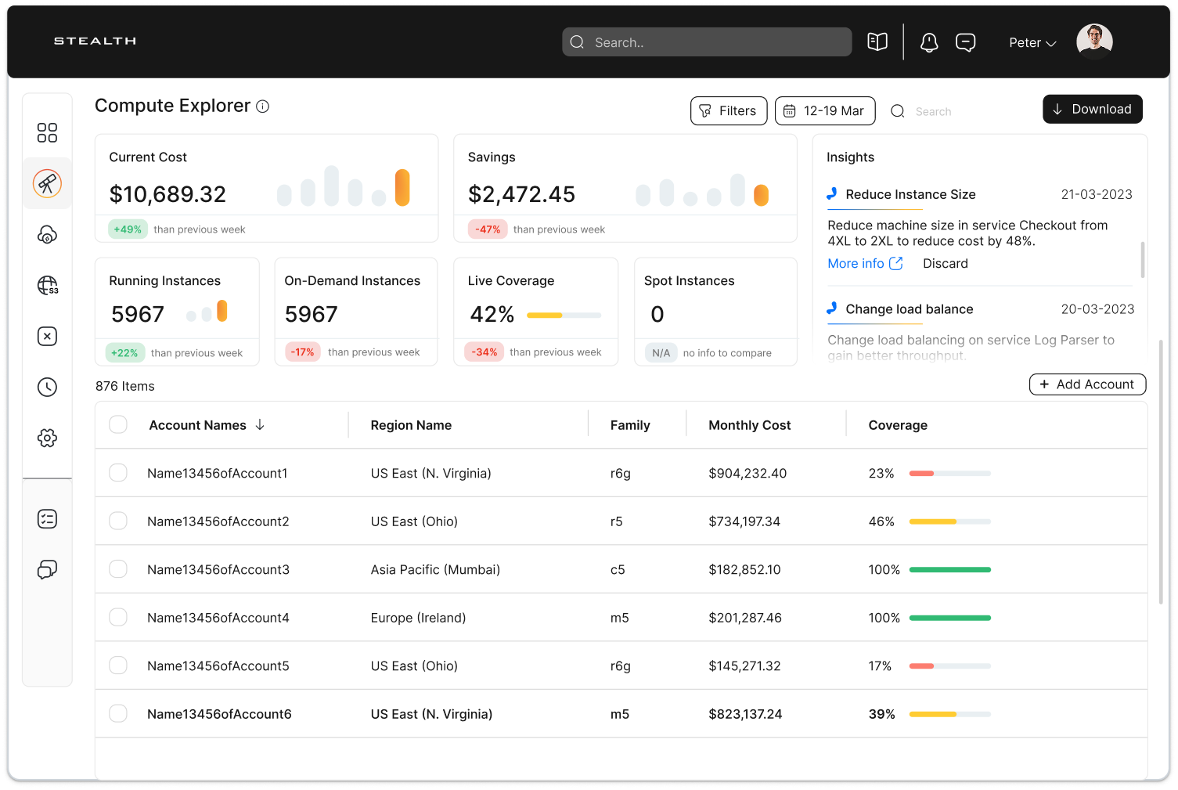Viewport: 1178px width, 790px height.
Task: Open the documentation book icon
Action: 877,41
